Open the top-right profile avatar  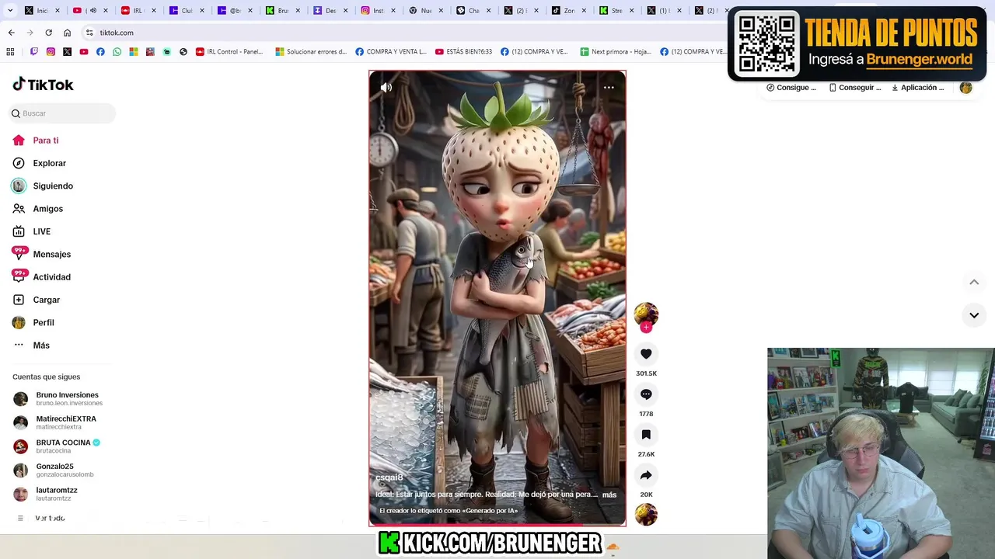pos(965,88)
